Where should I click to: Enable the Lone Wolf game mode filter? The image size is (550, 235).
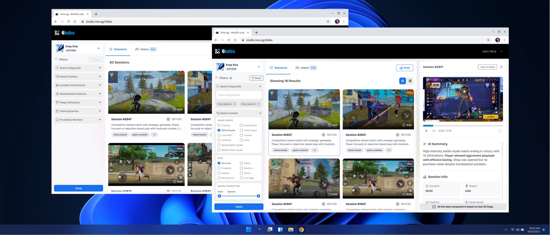pos(219,135)
